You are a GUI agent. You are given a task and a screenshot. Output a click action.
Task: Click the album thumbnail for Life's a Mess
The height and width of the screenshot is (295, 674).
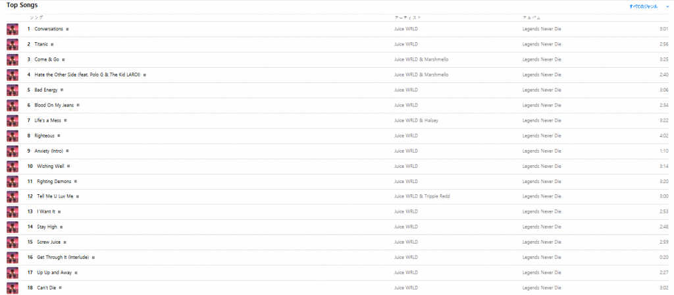13,121
